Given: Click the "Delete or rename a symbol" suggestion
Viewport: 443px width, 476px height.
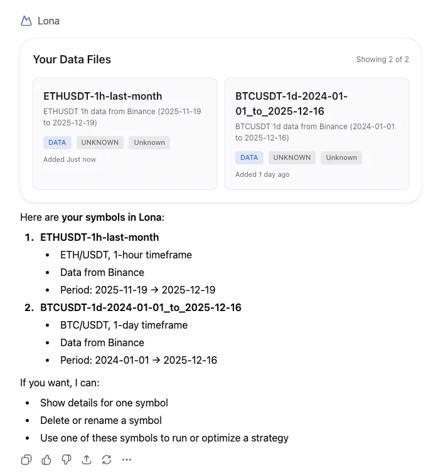Looking at the screenshot, I should (x=101, y=420).
